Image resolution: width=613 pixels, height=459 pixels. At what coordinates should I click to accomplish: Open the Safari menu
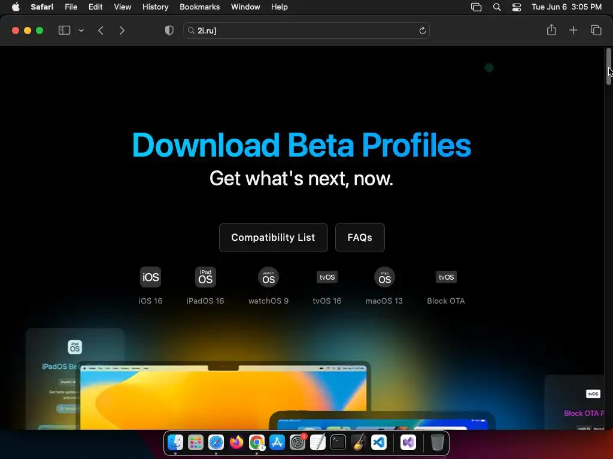(x=42, y=7)
